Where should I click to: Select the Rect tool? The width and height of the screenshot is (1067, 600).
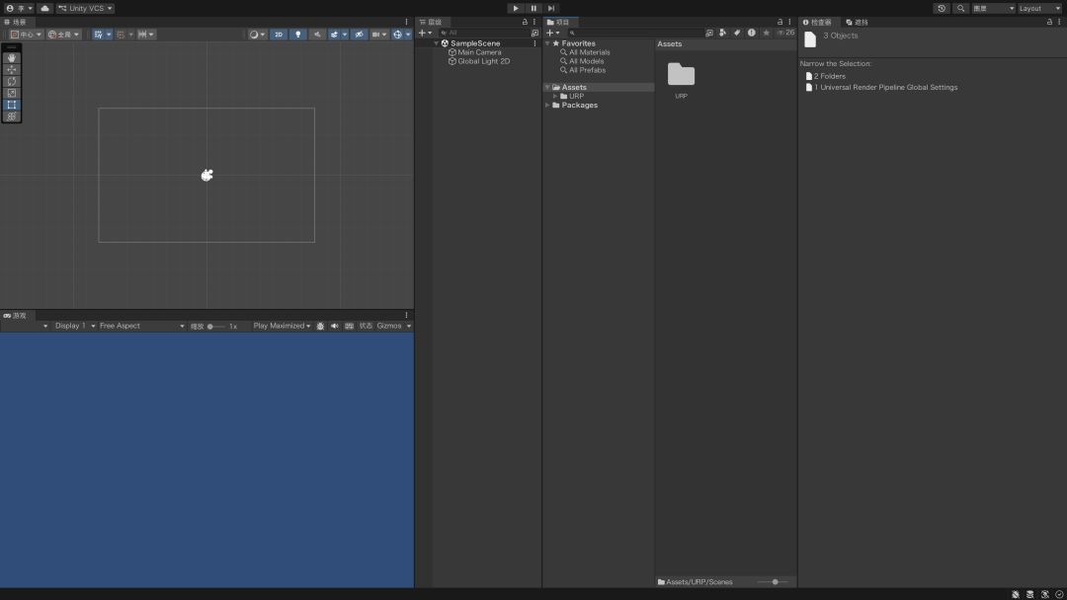click(x=12, y=105)
